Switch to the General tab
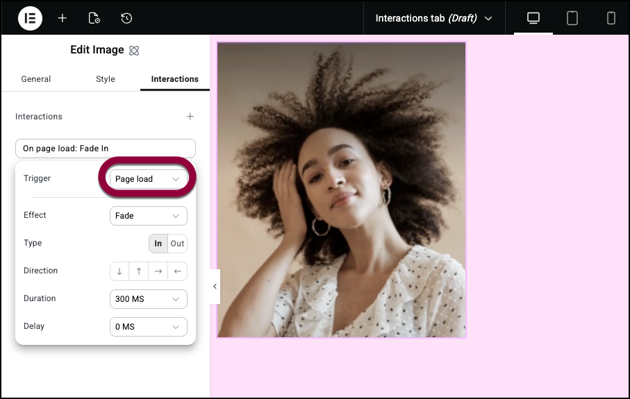Image resolution: width=630 pixels, height=399 pixels. coord(36,79)
